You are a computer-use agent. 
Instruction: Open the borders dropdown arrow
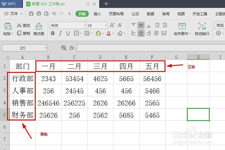[x=81, y=33]
